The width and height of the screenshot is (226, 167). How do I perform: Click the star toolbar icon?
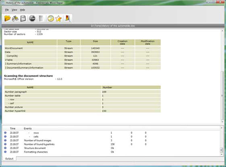pyautogui.click(x=58, y=18)
